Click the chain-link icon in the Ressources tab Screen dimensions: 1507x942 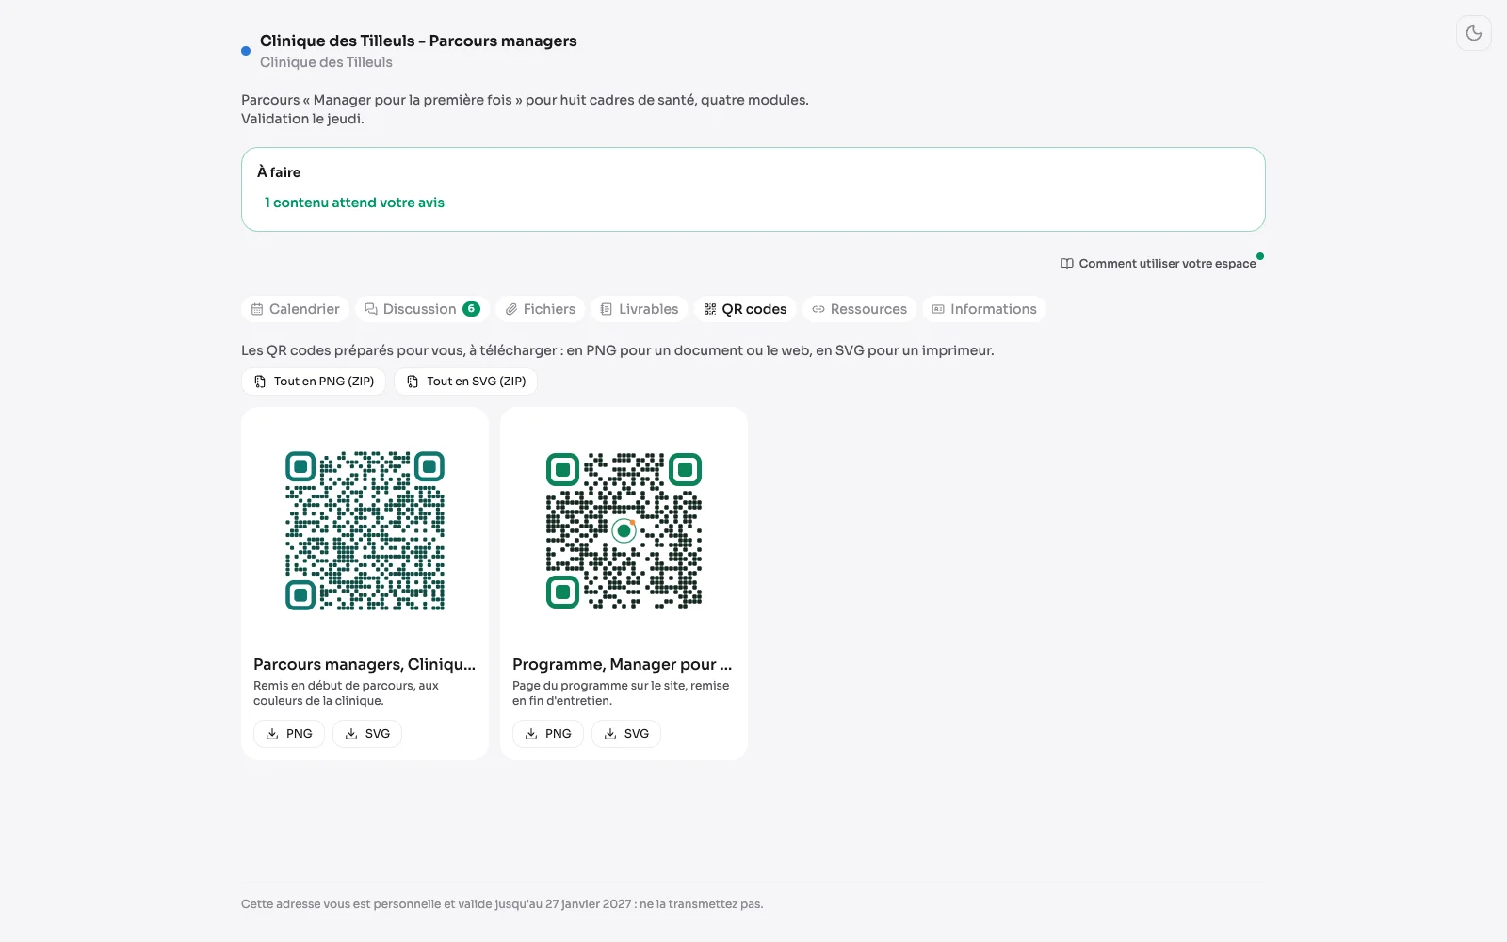point(818,309)
